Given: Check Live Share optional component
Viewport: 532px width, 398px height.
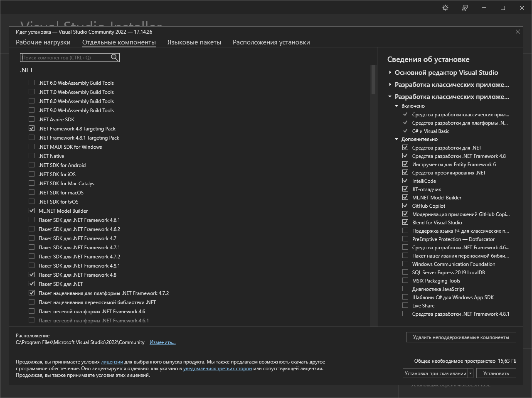Looking at the screenshot, I should [x=405, y=306].
